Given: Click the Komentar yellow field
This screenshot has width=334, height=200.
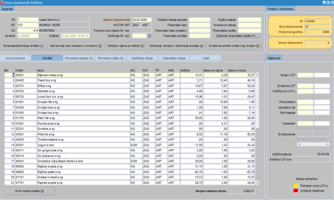Looking at the screenshot, I should click(305, 123).
